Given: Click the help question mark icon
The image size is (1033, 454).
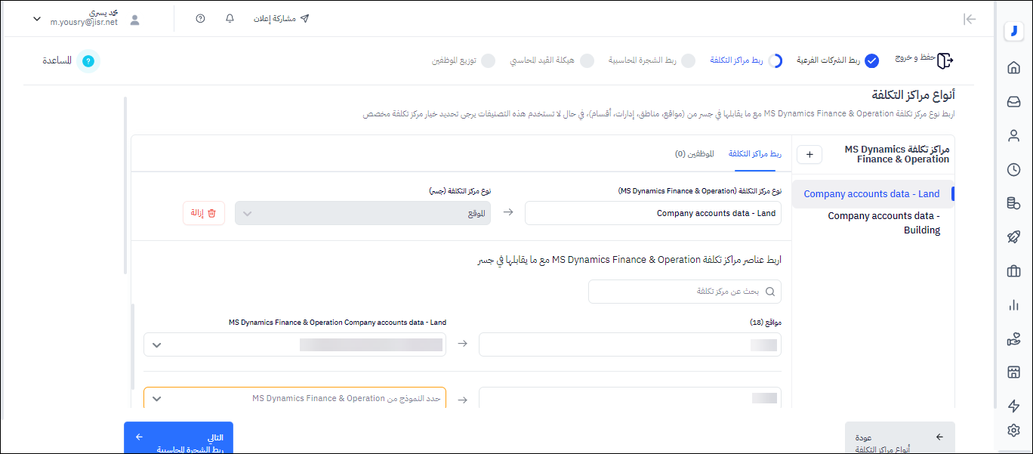Looking at the screenshot, I should click(200, 19).
